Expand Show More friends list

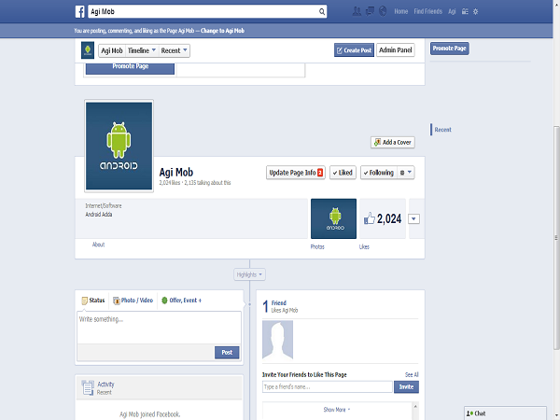tap(336, 410)
